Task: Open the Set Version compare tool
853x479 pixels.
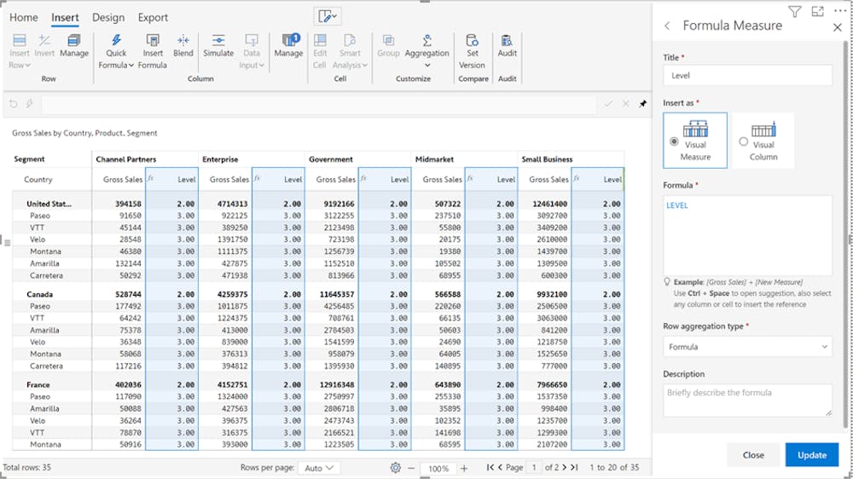Action: [472, 47]
